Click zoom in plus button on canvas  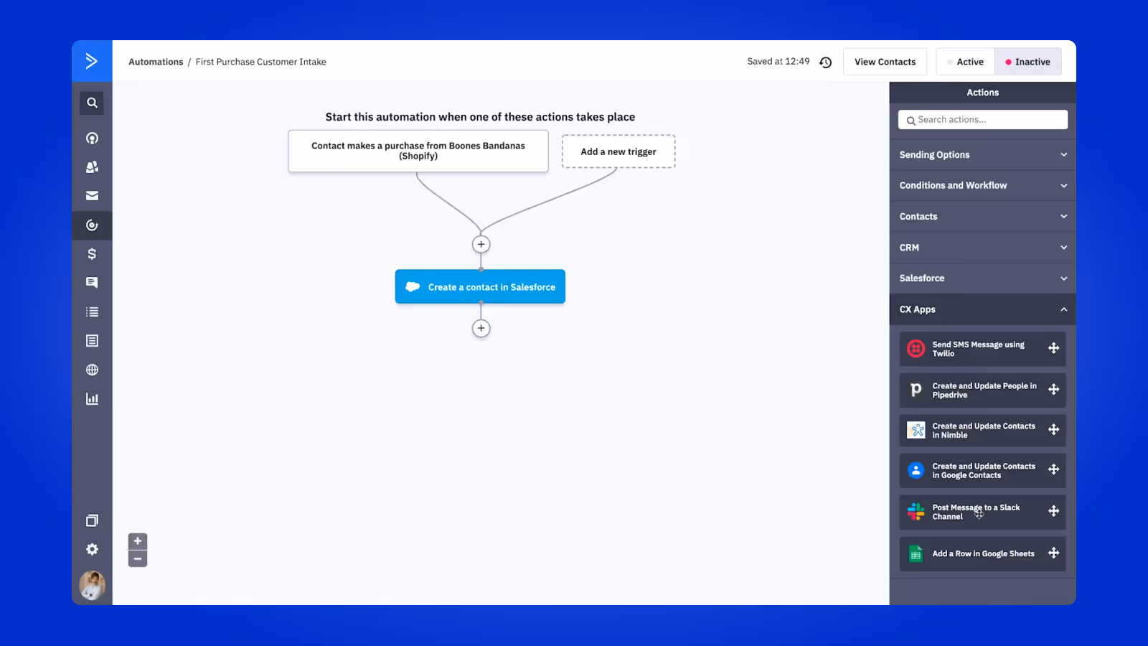click(x=138, y=541)
